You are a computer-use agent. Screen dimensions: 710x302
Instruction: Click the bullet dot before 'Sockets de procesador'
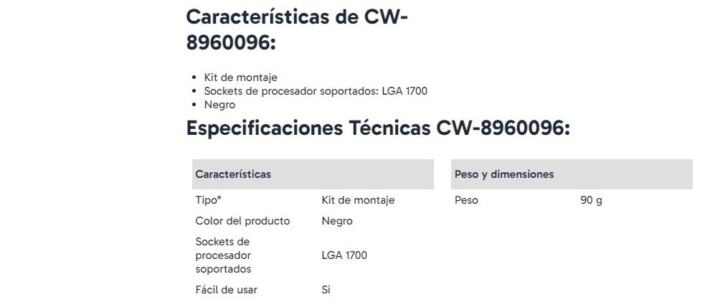195,91
